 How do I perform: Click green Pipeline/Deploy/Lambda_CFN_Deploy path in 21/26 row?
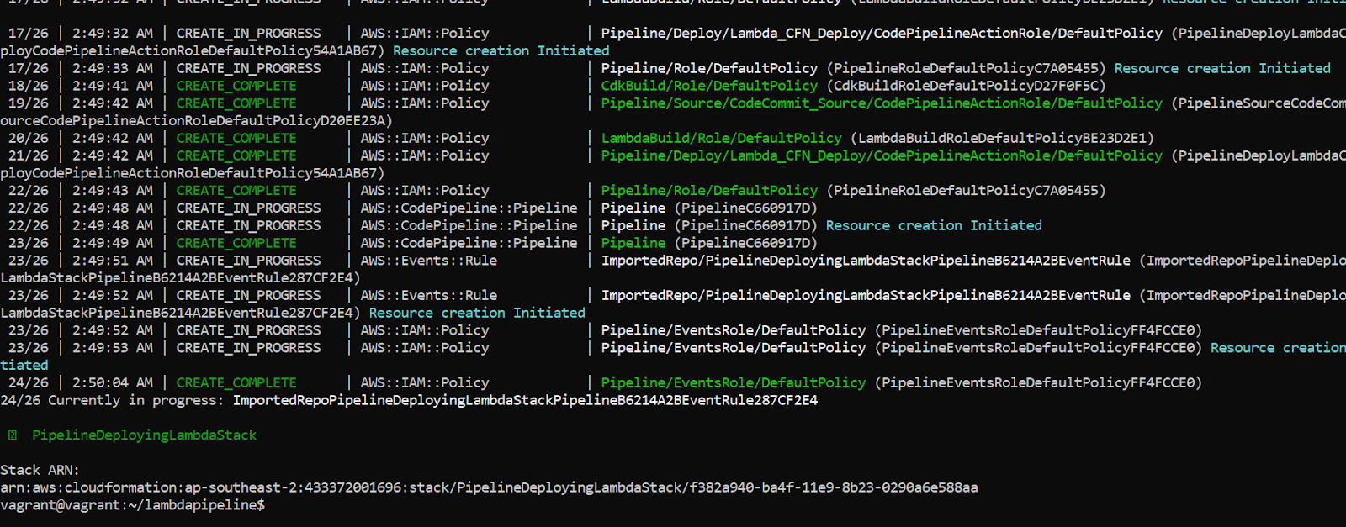[x=882, y=155]
